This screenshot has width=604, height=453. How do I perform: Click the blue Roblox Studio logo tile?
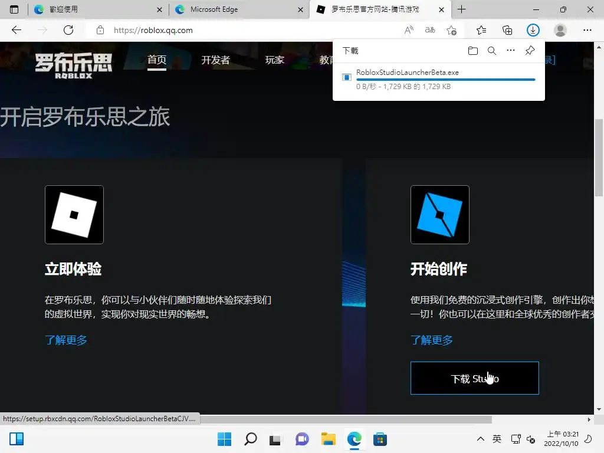440,215
